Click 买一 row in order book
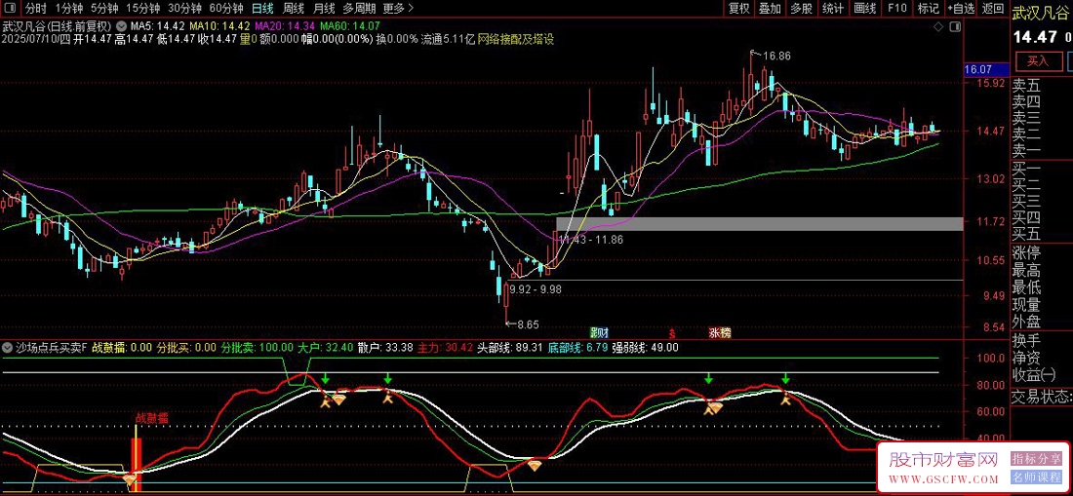The height and width of the screenshot is (496, 1073). [1042, 168]
